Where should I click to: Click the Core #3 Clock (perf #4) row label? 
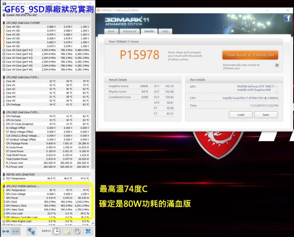point(19,62)
